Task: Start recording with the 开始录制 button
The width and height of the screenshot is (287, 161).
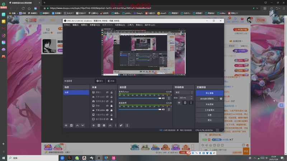Action: (210, 104)
